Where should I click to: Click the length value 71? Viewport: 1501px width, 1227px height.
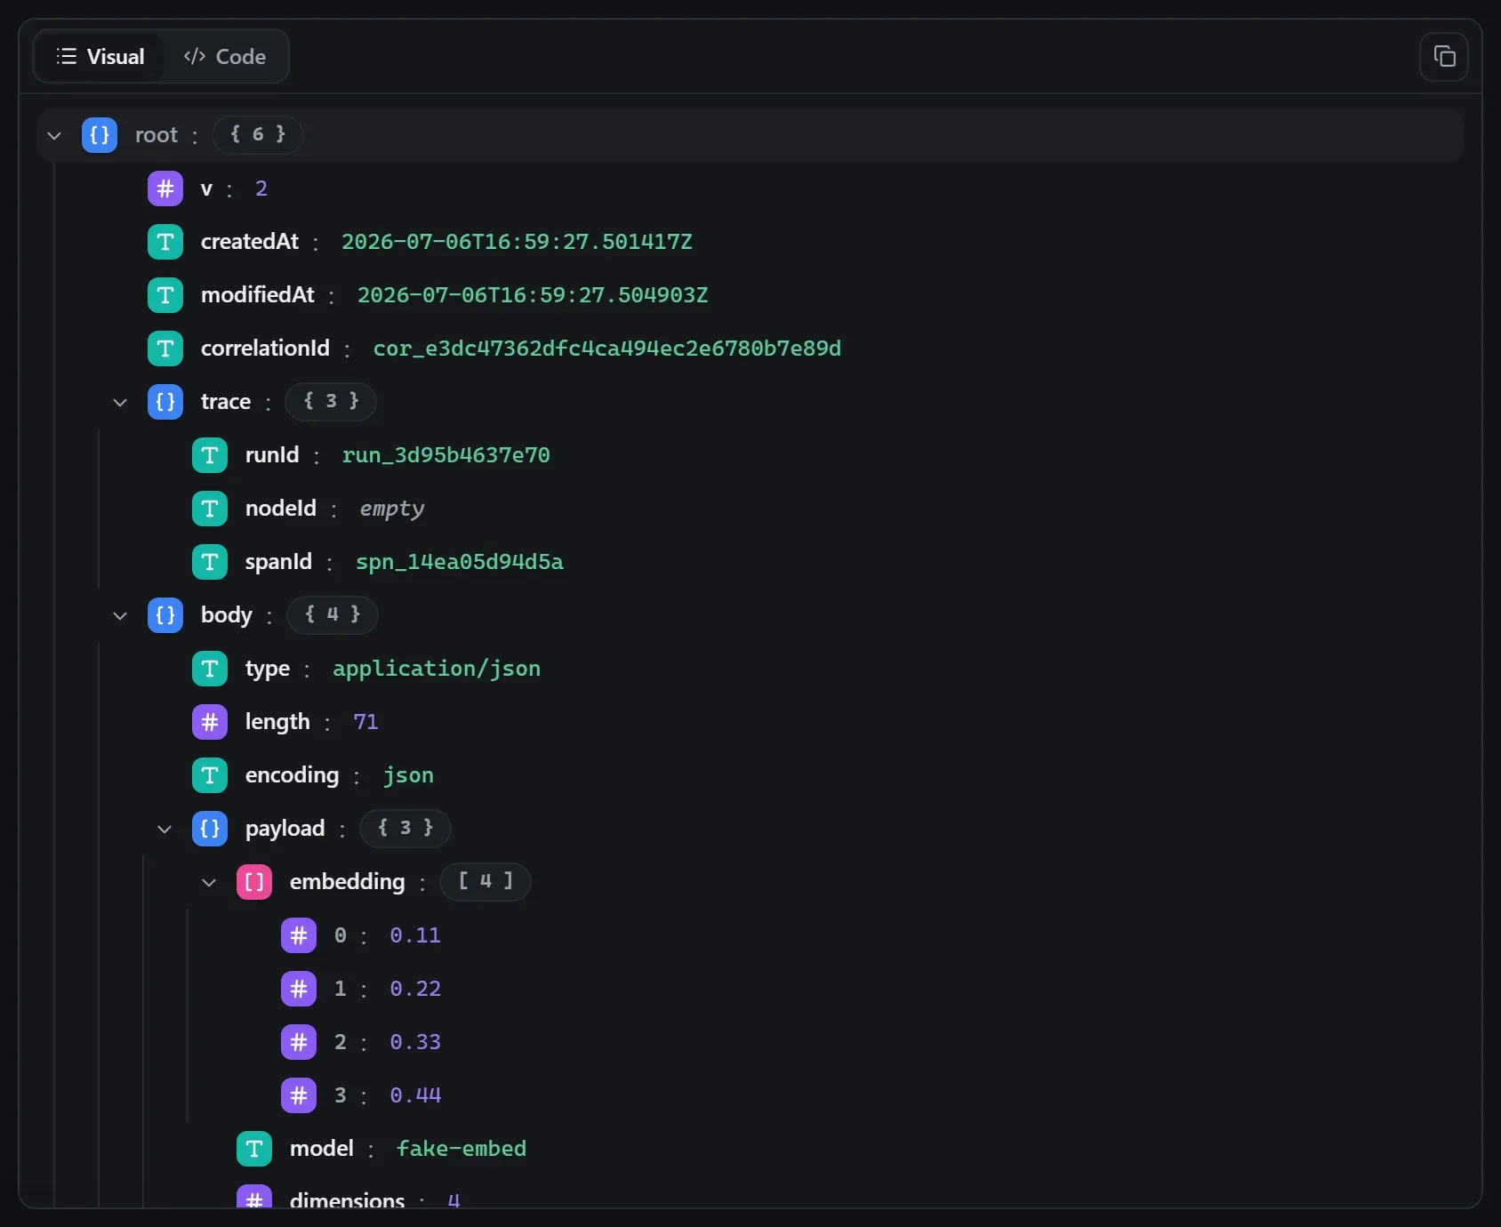pos(365,722)
